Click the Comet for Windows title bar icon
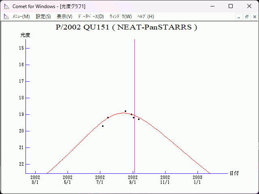 pyautogui.click(x=6, y=6)
